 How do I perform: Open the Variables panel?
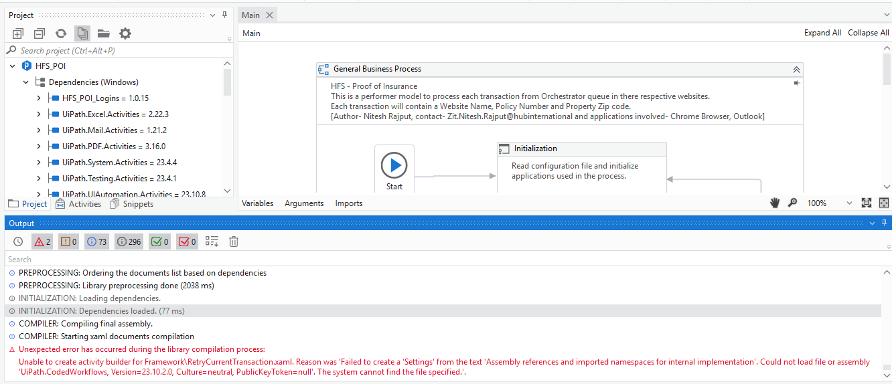[x=257, y=203]
